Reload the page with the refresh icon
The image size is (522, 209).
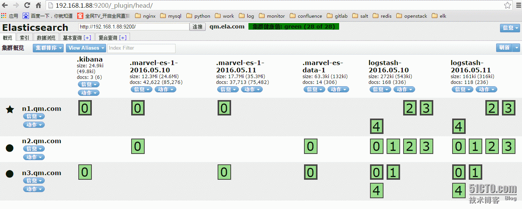[27, 5]
